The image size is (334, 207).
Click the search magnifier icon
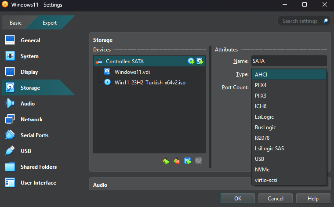(x=326, y=21)
